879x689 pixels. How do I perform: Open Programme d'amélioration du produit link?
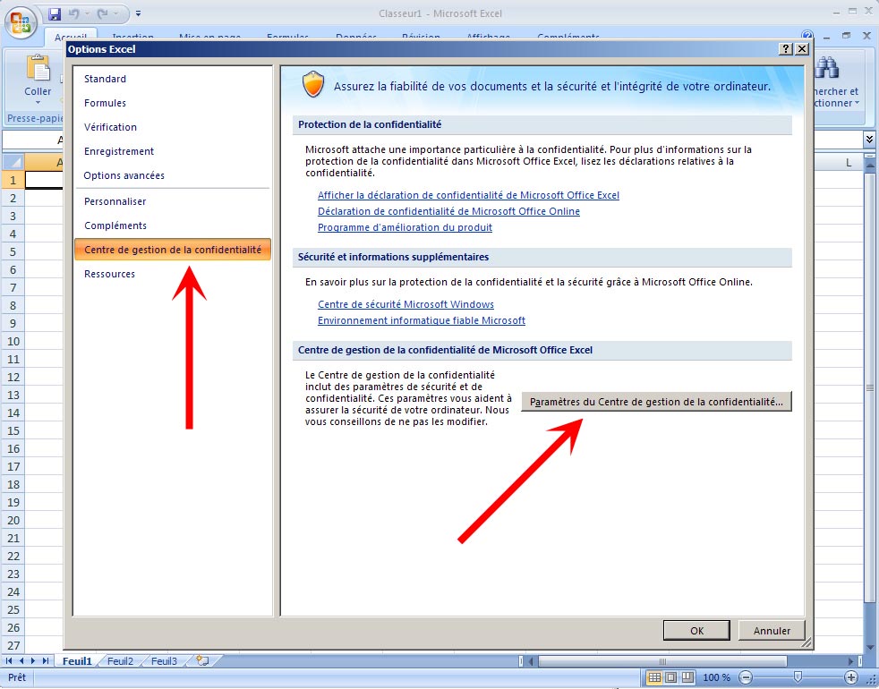(405, 227)
